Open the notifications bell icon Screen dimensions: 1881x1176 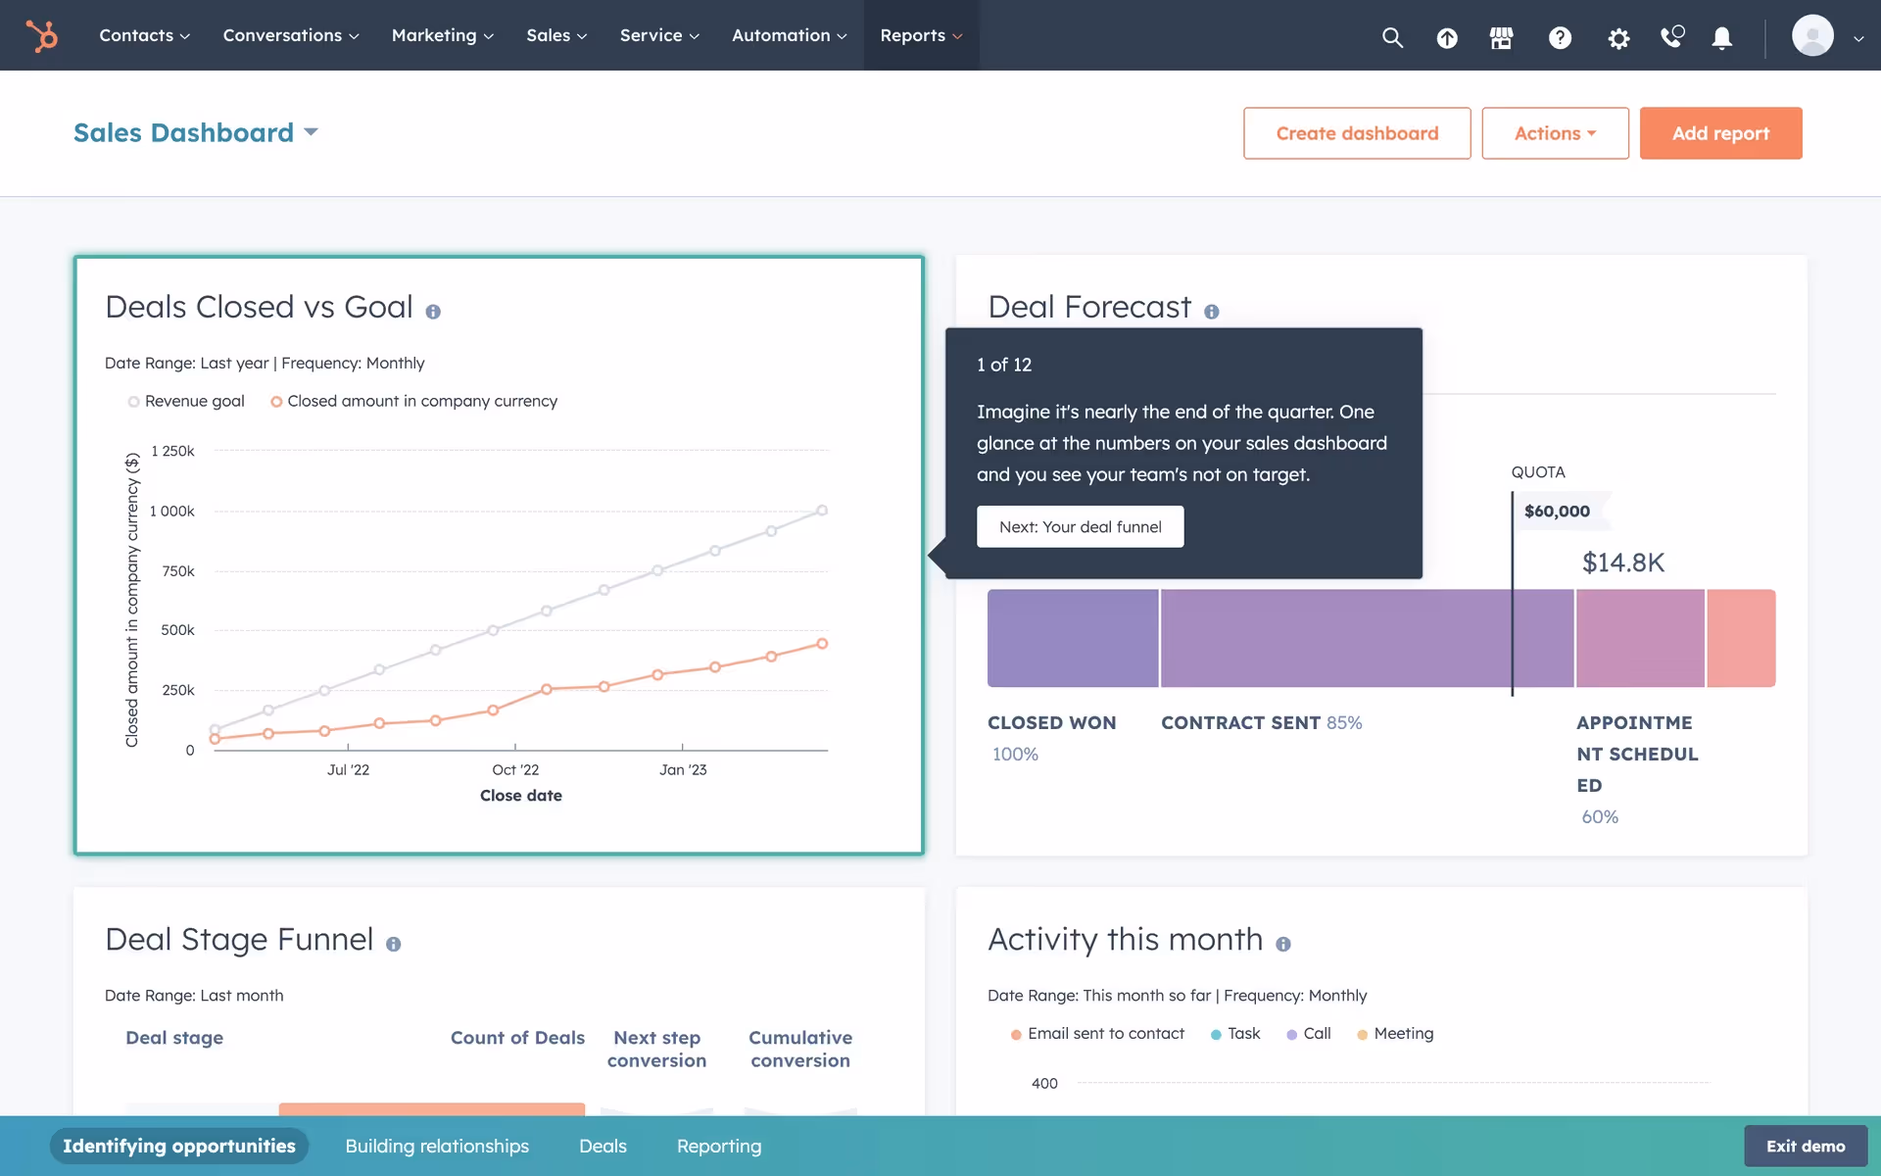coord(1721,37)
